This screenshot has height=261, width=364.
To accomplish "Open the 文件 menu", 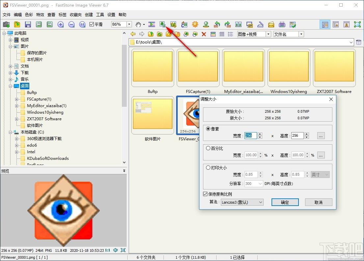I will 7,14.
